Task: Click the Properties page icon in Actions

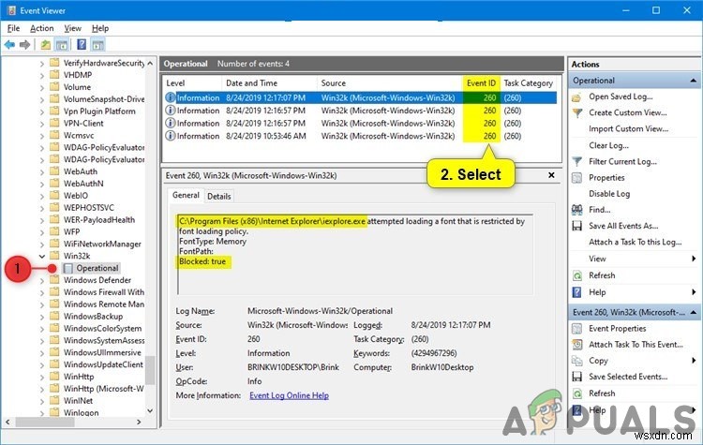Action: point(577,178)
